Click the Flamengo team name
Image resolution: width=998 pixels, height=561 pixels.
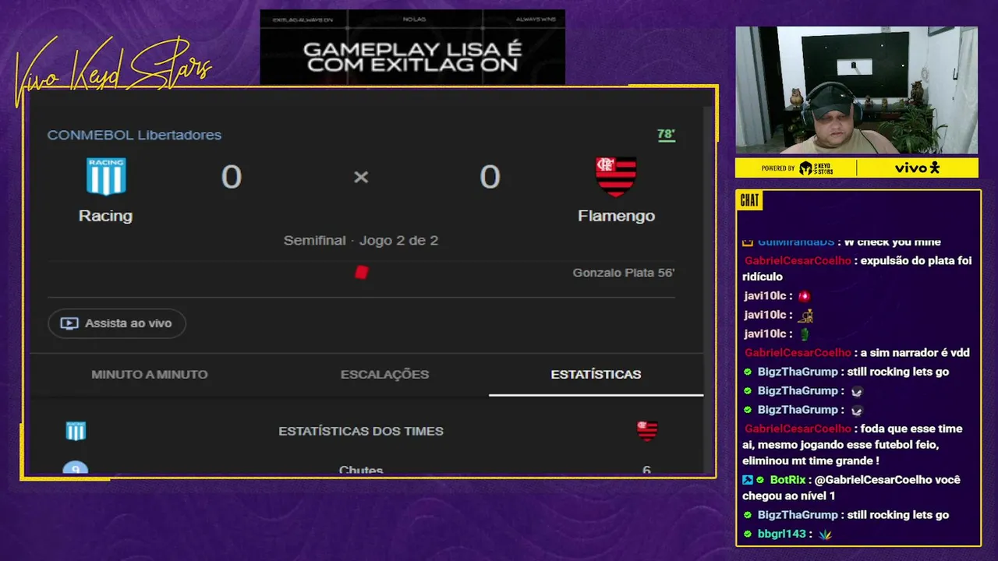point(616,216)
